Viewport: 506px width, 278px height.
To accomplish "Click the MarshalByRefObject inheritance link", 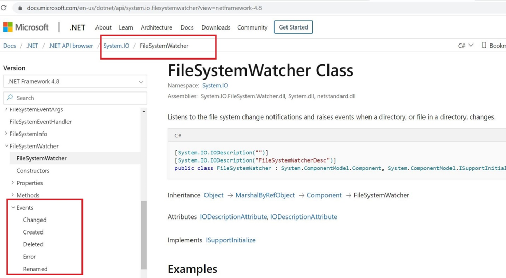I will (265, 195).
